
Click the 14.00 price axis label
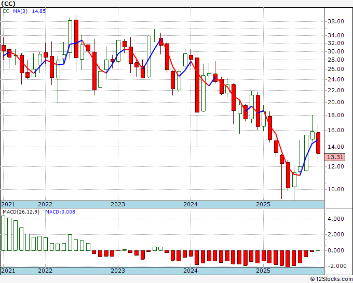click(335, 147)
